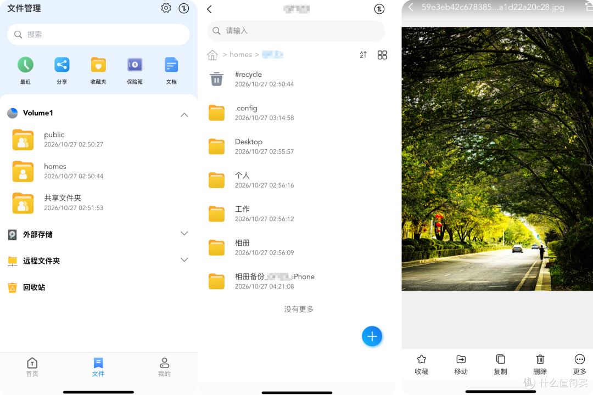Select the homes breadcrumb link
The image size is (593, 395).
(x=240, y=54)
